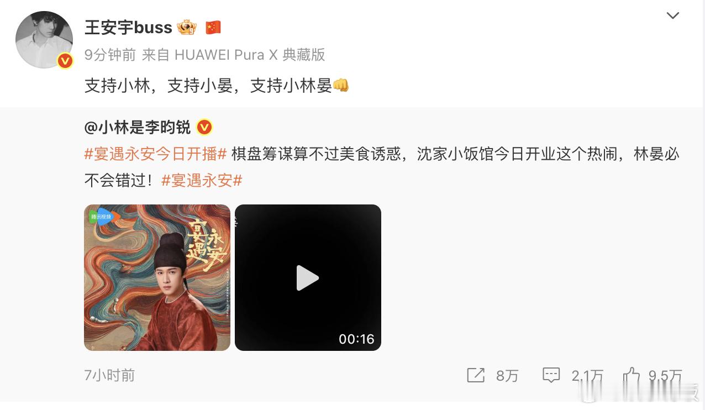The height and width of the screenshot is (410, 705).
Task: Open the 王安宇buss username link
Action: pos(128,28)
